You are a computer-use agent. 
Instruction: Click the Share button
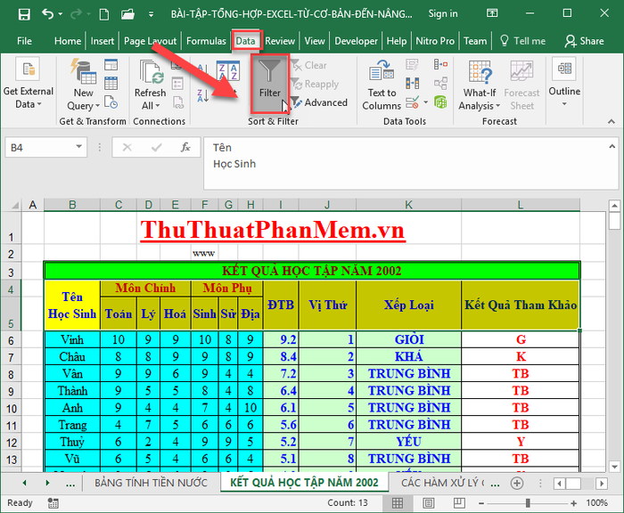coord(585,41)
